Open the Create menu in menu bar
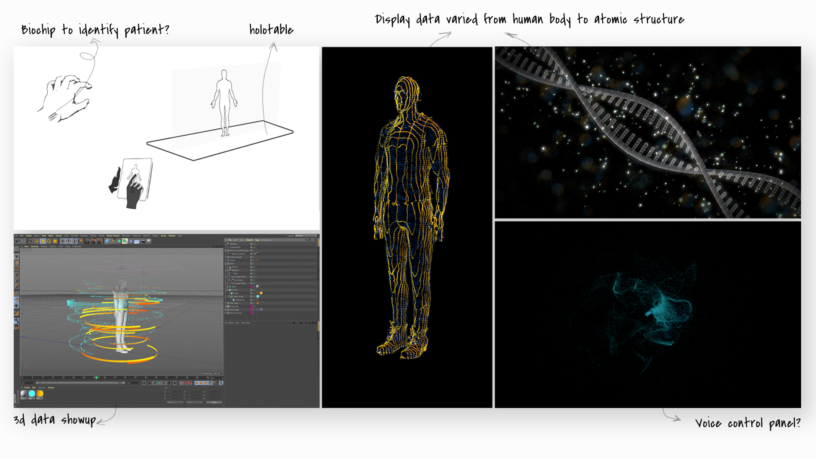 pos(28,236)
